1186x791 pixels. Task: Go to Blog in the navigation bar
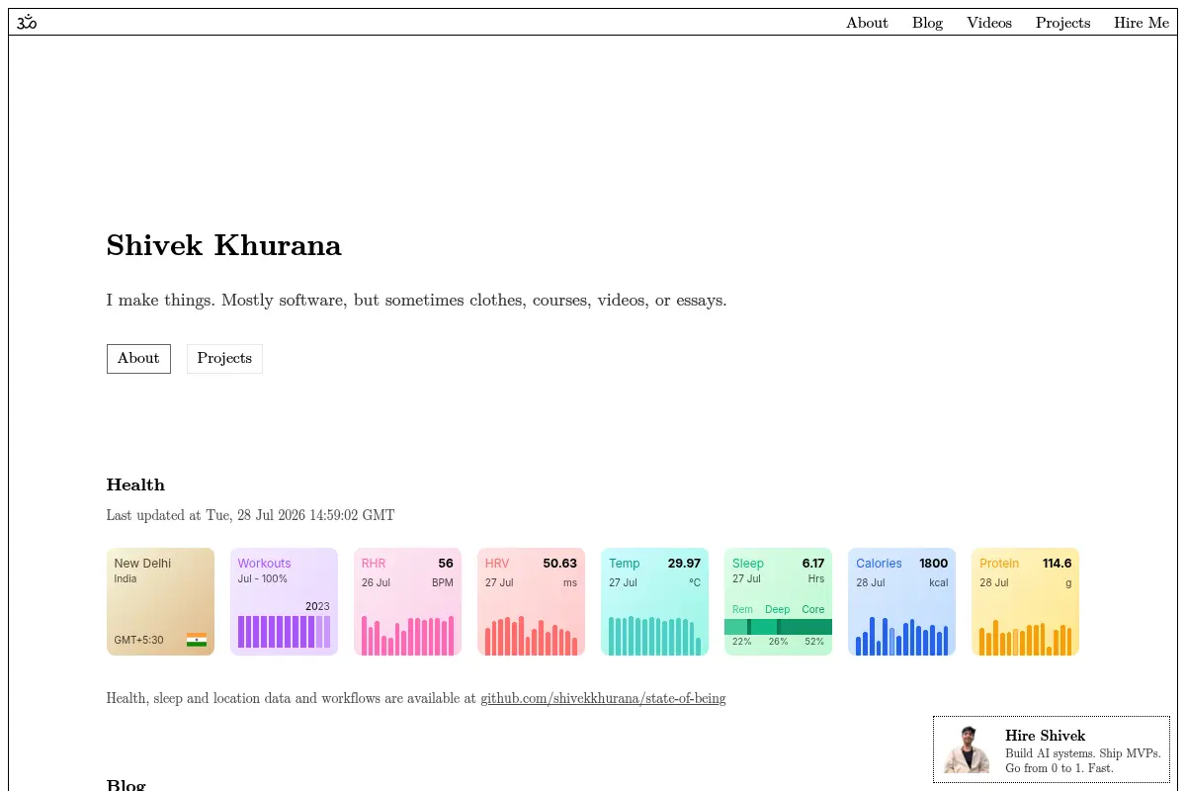tap(927, 23)
